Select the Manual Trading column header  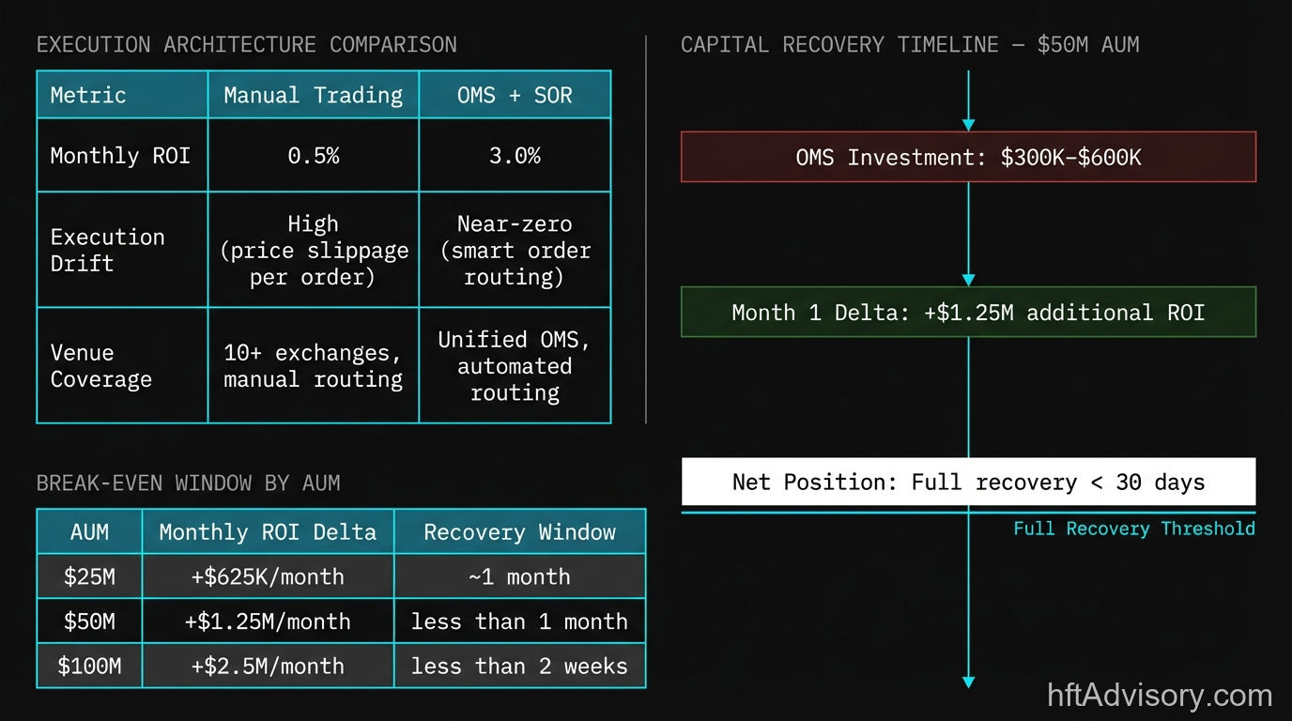tap(313, 95)
